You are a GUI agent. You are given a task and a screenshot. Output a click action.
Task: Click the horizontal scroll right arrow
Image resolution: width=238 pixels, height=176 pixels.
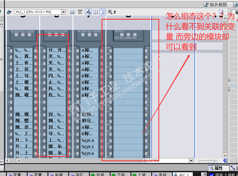click(x=145, y=161)
